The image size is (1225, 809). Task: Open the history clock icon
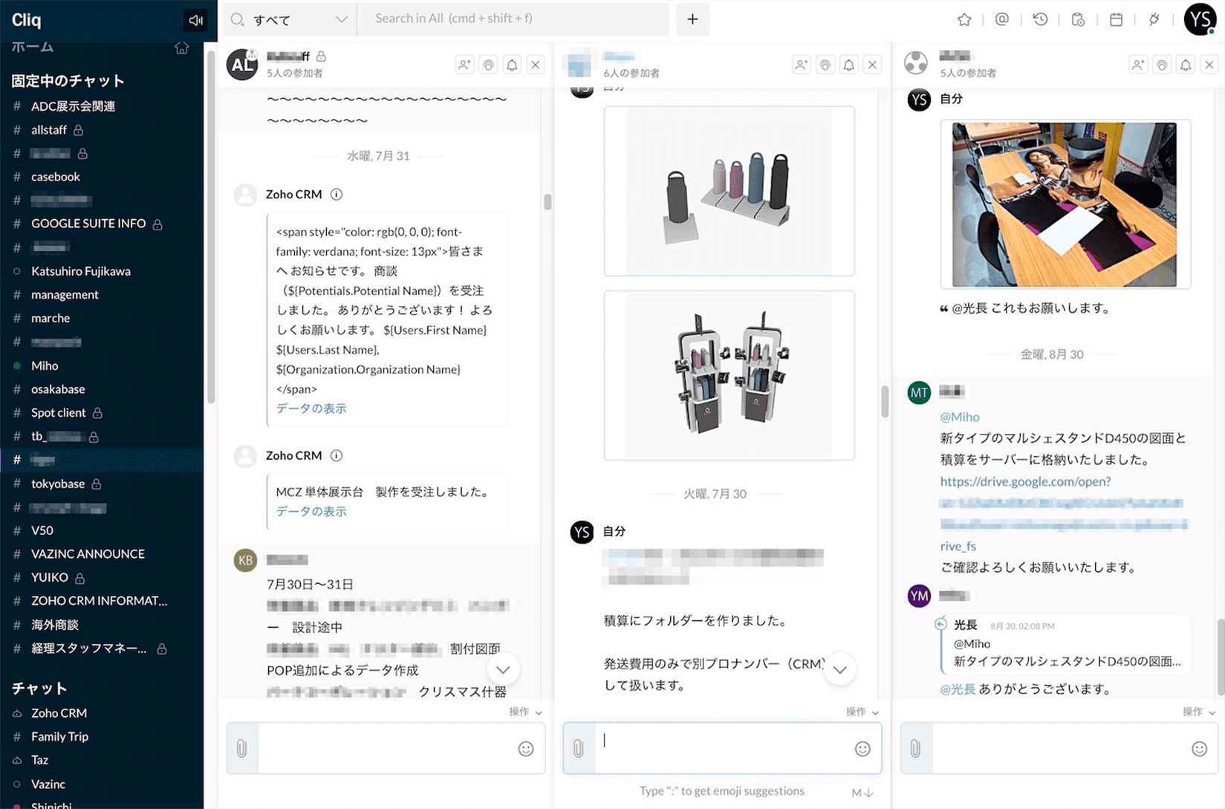(1040, 20)
